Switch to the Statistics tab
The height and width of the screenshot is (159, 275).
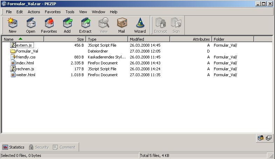tap(14, 147)
